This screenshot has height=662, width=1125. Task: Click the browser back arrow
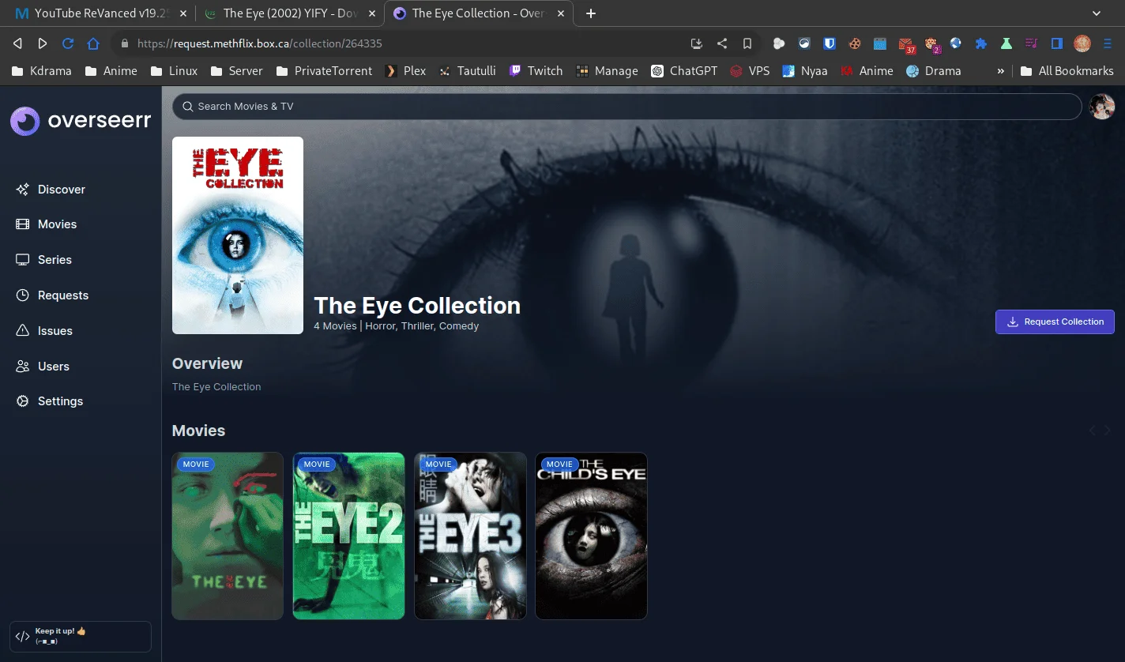pyautogui.click(x=17, y=43)
